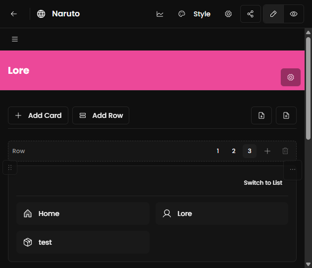The width and height of the screenshot is (312, 268).
Task: Click the share icon button
Action: coord(250,14)
